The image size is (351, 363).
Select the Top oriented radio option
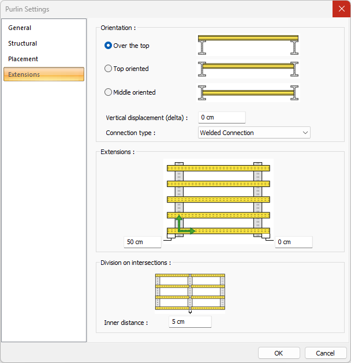109,69
